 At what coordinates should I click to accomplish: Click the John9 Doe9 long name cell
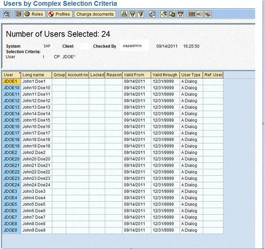[36, 230]
